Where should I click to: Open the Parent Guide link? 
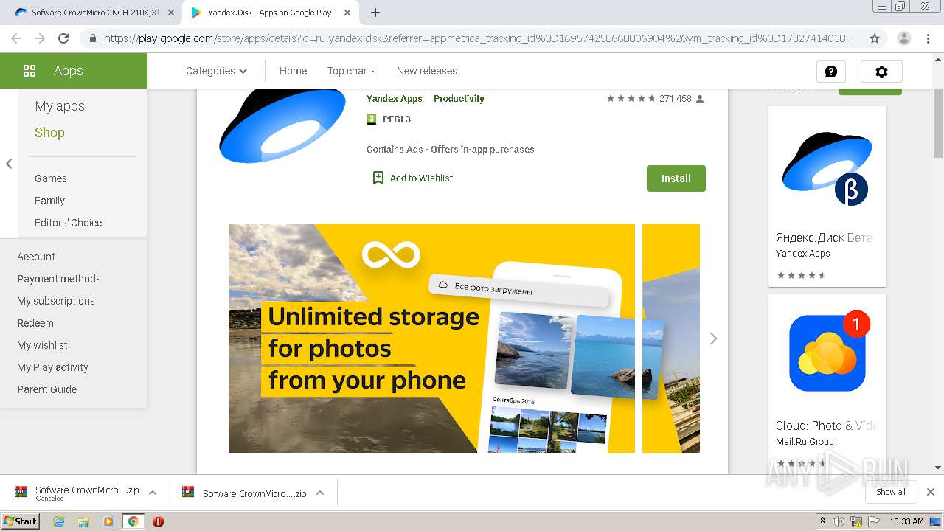point(47,389)
